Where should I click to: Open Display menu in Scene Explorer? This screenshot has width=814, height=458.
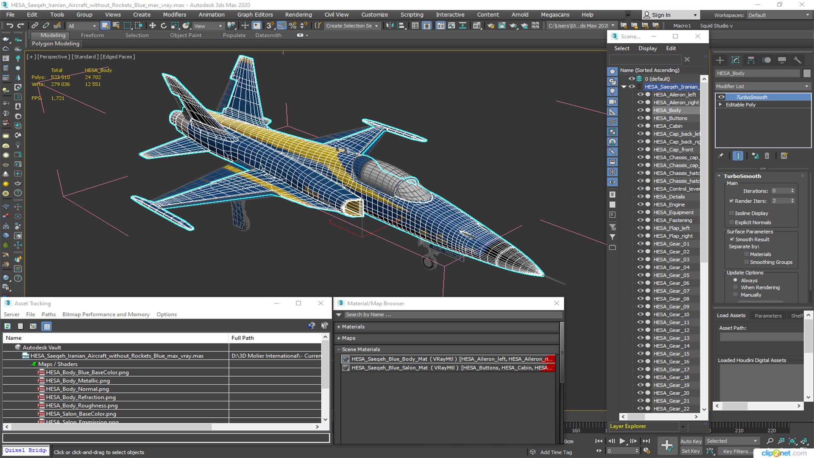coord(647,48)
